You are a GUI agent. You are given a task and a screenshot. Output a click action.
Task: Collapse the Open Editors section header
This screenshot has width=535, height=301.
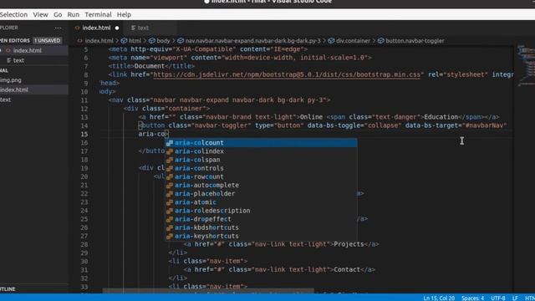[x=15, y=41]
